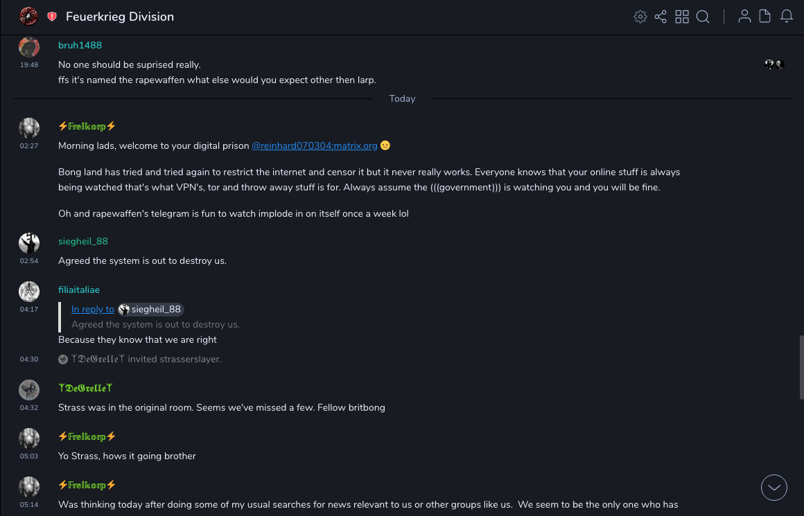Open the integrations grid icon

click(682, 17)
